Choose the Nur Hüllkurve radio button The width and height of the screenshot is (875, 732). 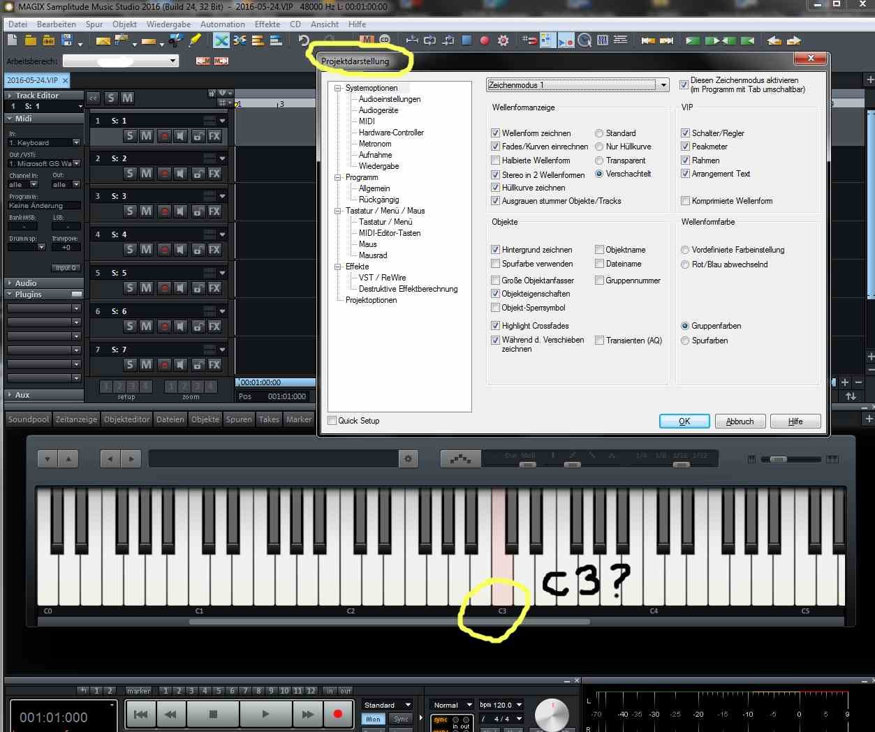click(599, 147)
